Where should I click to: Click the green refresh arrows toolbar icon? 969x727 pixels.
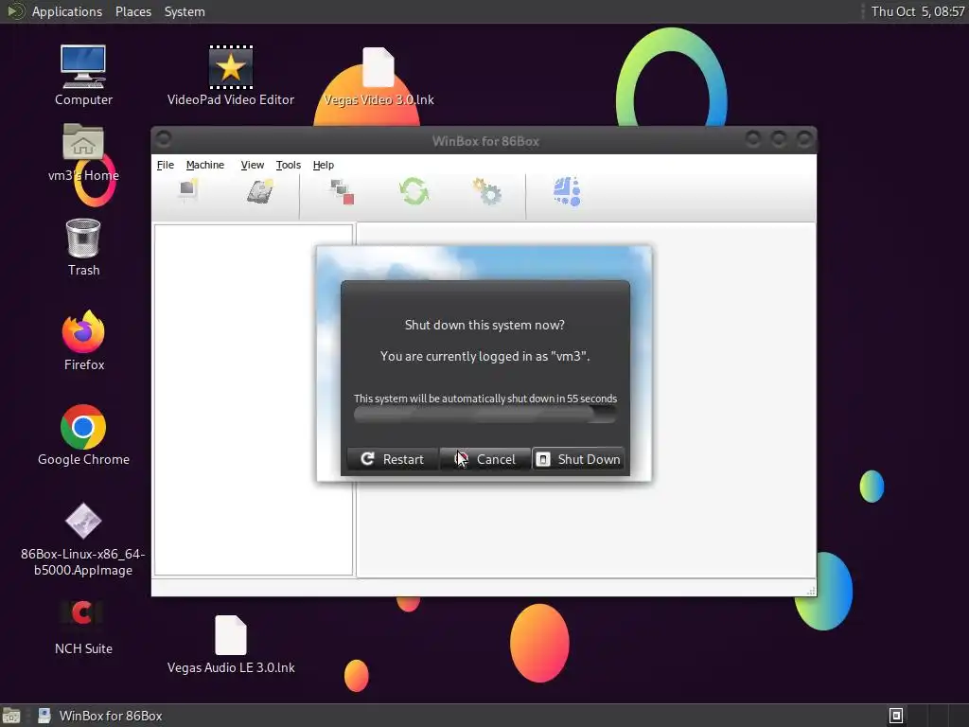tap(414, 191)
